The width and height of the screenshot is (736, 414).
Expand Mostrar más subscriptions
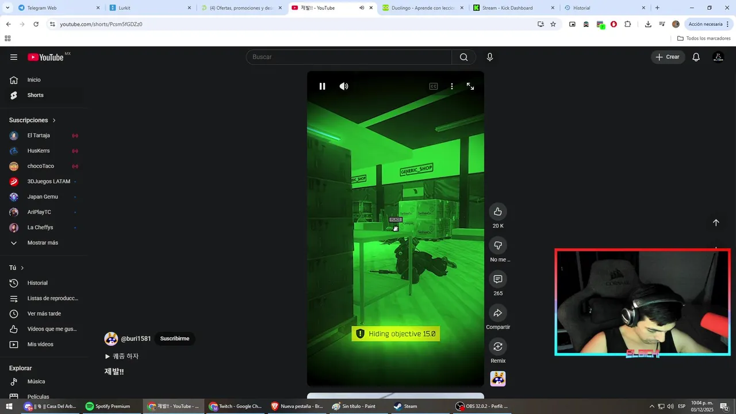pyautogui.click(x=44, y=243)
